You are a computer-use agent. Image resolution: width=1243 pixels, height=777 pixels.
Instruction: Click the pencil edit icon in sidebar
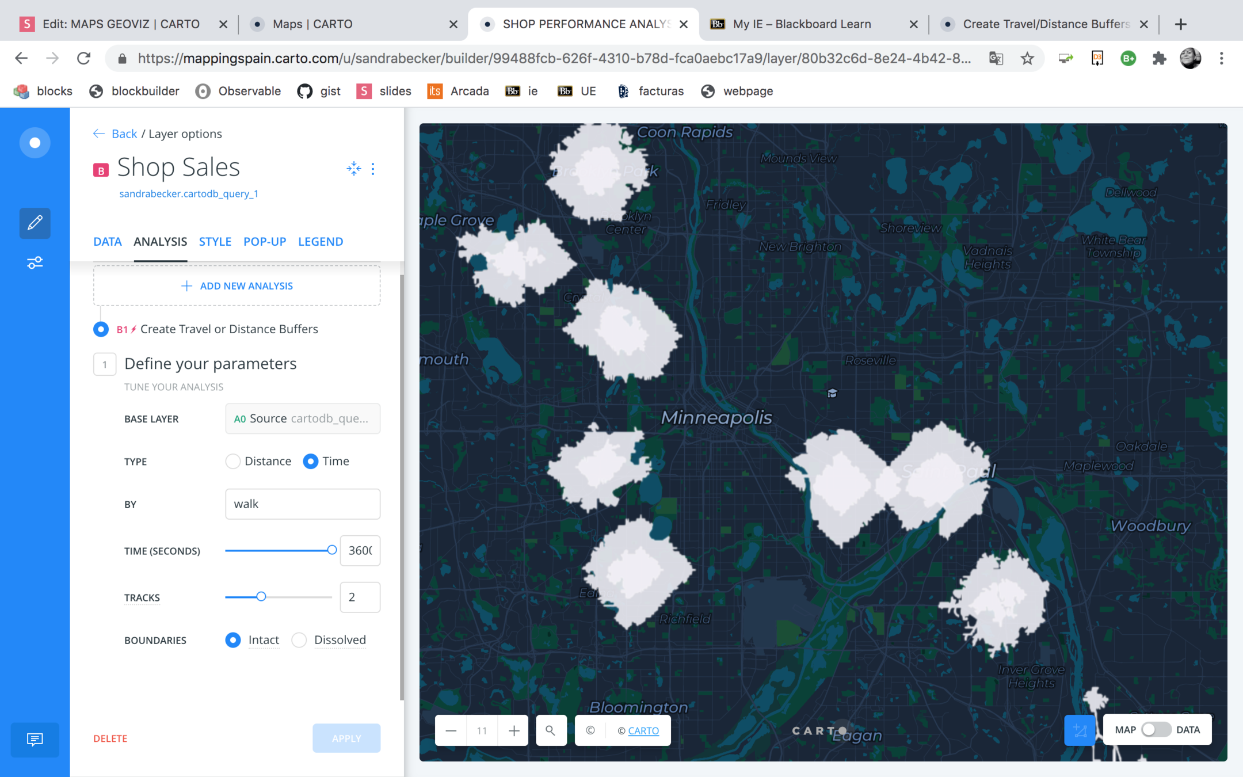(35, 223)
